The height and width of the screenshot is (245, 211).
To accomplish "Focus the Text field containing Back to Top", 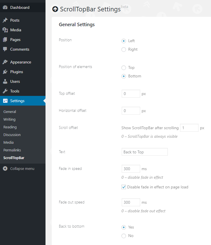I will pos(145,152).
